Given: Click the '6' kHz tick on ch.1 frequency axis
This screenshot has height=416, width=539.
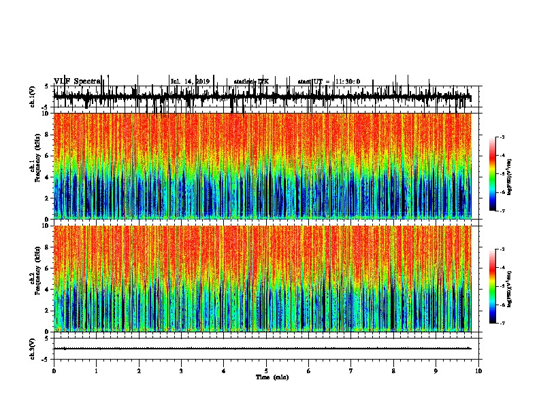Looking at the screenshot, I should pyautogui.click(x=48, y=156).
